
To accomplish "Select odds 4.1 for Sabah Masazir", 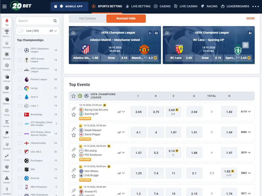I will [138, 132].
